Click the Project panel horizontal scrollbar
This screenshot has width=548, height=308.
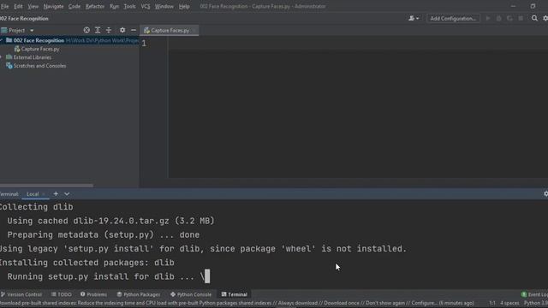pyautogui.click(x=46, y=186)
